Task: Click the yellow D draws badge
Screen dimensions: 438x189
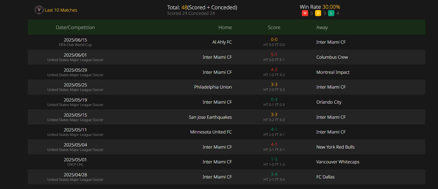Action: click(318, 13)
